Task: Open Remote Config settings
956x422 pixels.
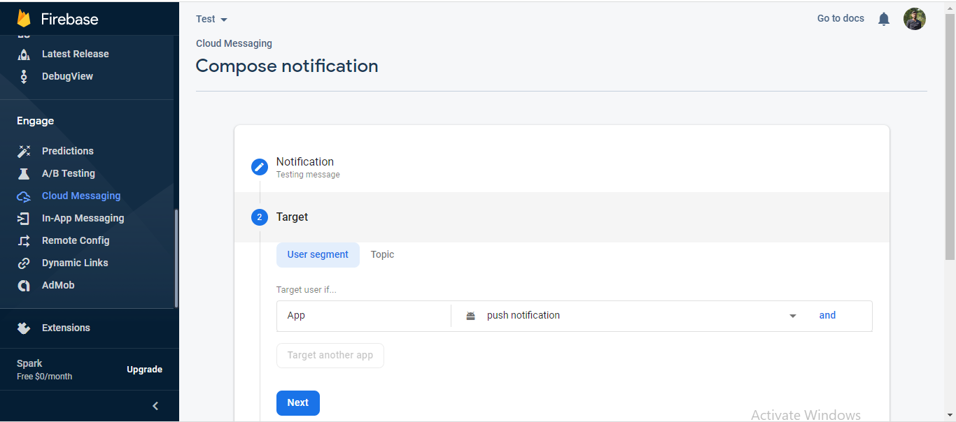Action: pyautogui.click(x=75, y=240)
